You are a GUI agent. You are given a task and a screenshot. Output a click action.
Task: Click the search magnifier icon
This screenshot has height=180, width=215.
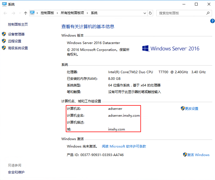click(x=208, y=13)
